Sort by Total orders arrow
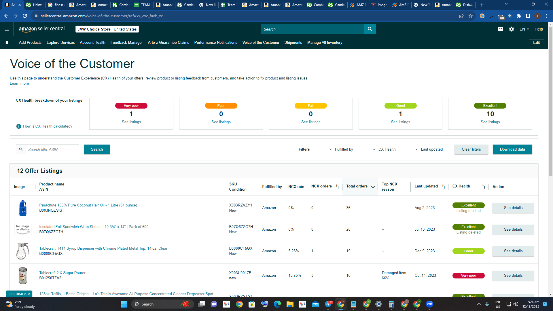Viewport: 553px width, 311px height. (373, 187)
